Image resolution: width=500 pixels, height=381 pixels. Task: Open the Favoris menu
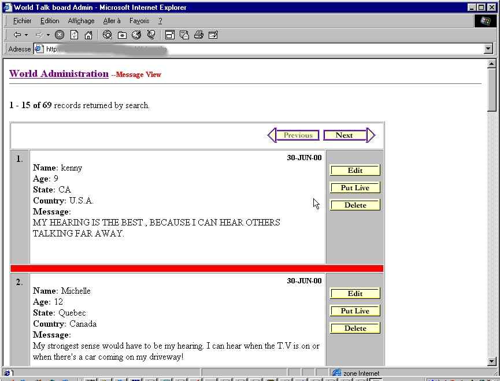click(139, 21)
